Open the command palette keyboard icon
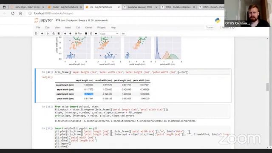Screen dimensions: 272x153 click(123, 34)
